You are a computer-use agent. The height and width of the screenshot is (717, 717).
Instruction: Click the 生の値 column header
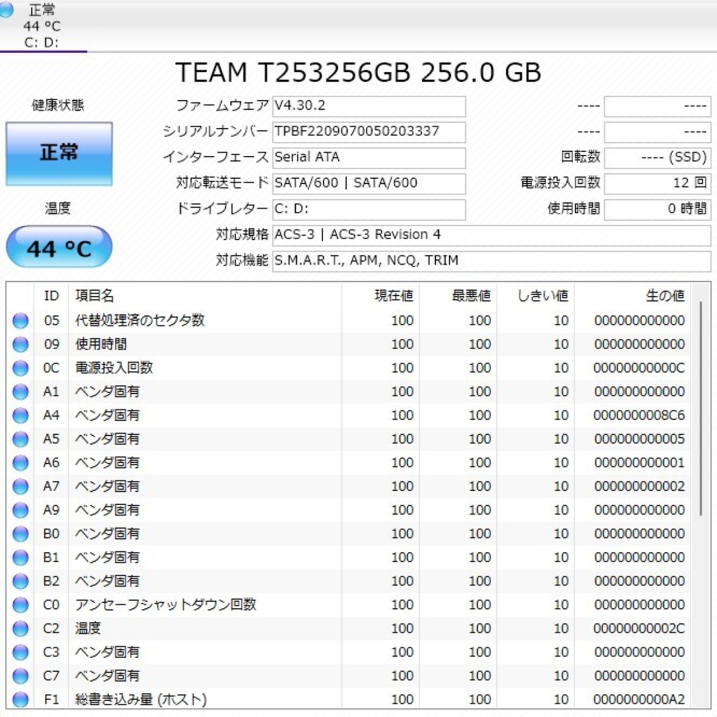[x=664, y=296]
